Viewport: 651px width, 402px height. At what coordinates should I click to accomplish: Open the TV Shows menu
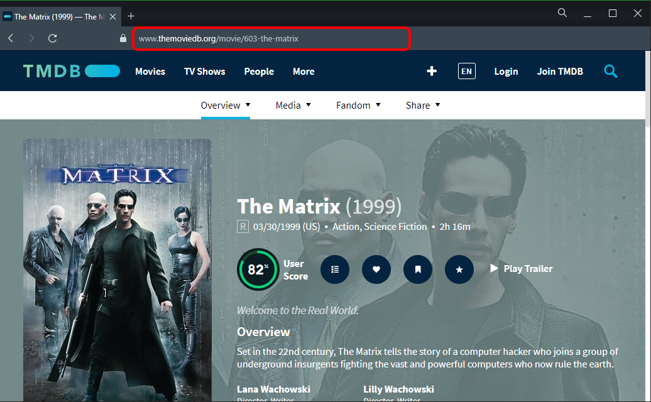pyautogui.click(x=205, y=72)
